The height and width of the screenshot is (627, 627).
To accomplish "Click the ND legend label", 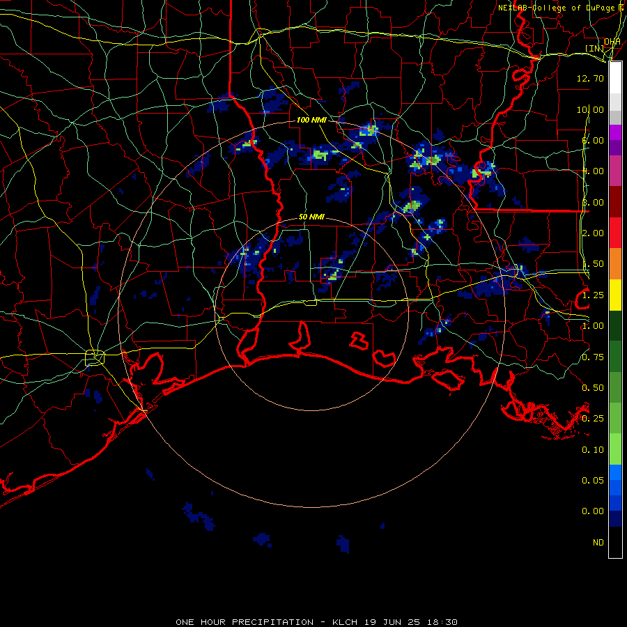I will pyautogui.click(x=598, y=543).
